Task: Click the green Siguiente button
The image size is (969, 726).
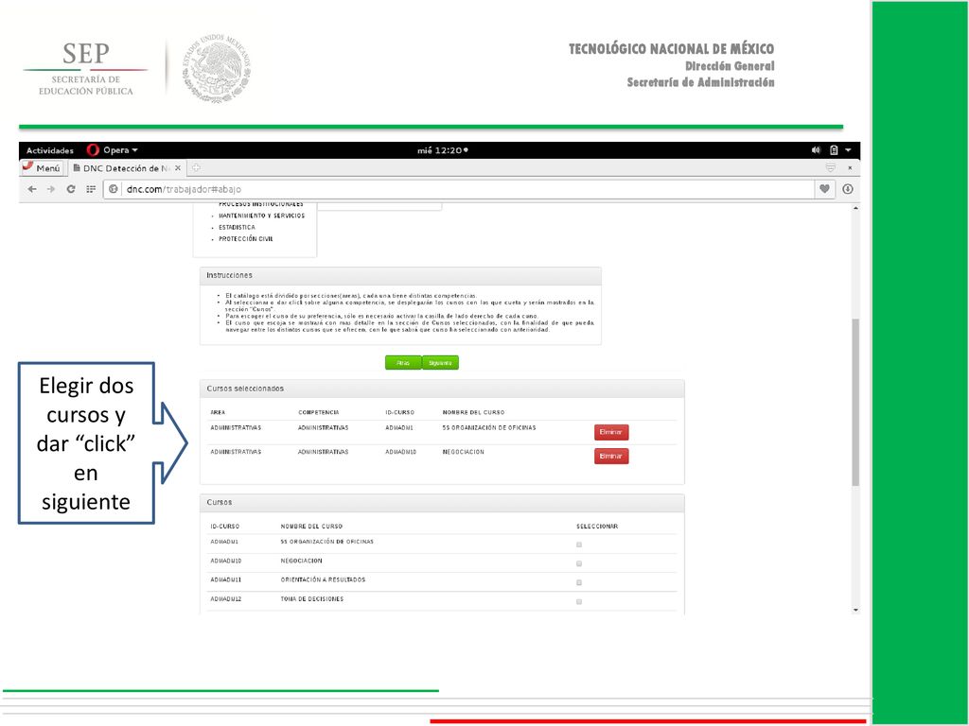Action: (x=440, y=363)
